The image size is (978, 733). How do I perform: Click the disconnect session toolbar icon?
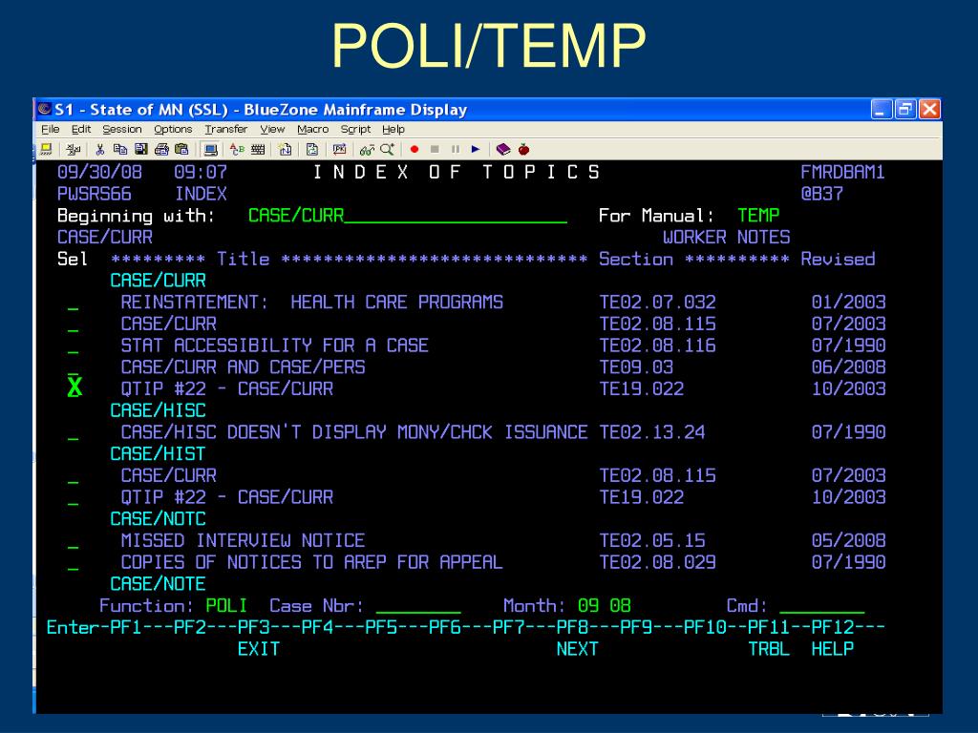74,150
